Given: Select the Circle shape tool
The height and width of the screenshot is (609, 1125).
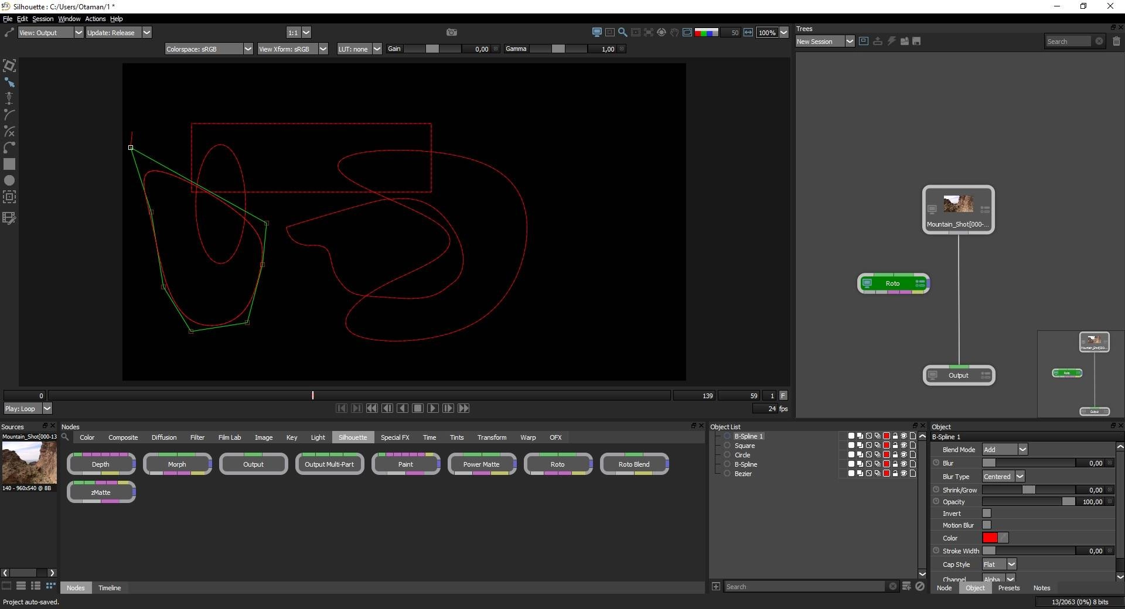Looking at the screenshot, I should (x=9, y=180).
